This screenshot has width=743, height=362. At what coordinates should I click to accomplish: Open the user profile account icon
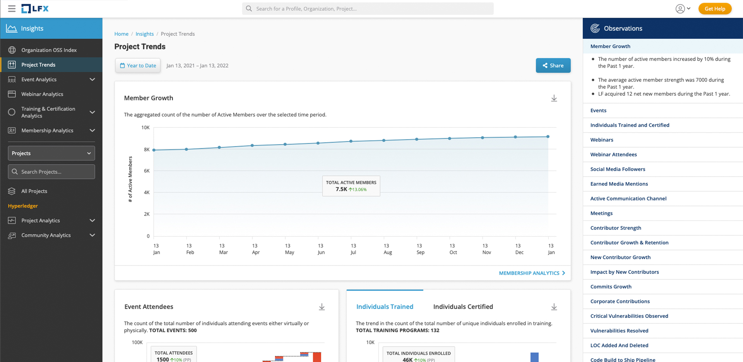click(x=680, y=8)
